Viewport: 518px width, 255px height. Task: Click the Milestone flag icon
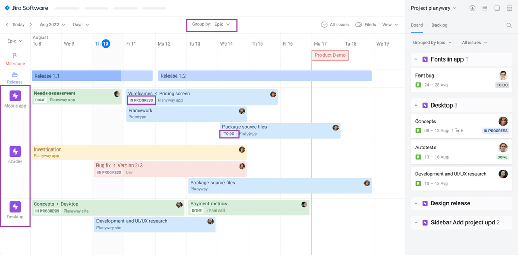coord(15,56)
